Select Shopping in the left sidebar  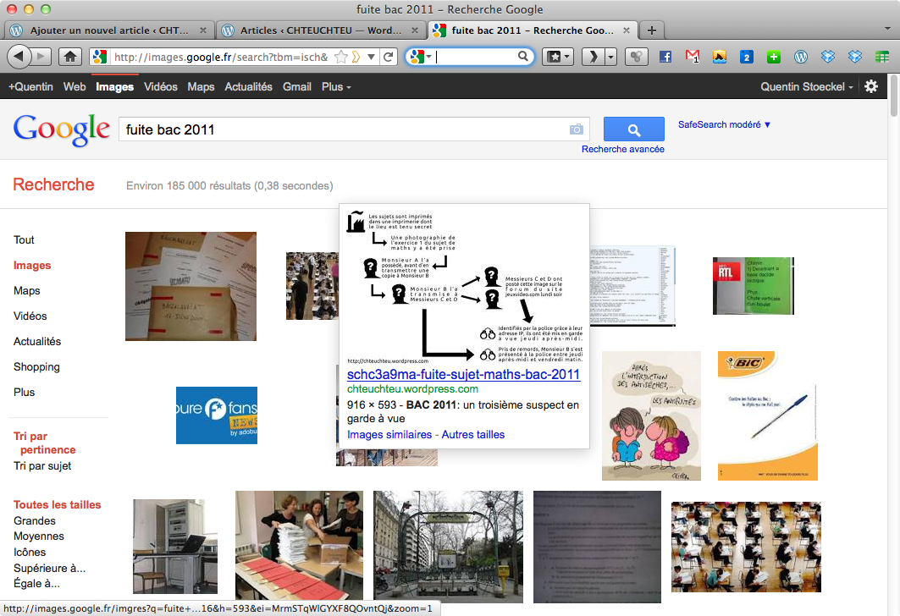click(x=36, y=367)
